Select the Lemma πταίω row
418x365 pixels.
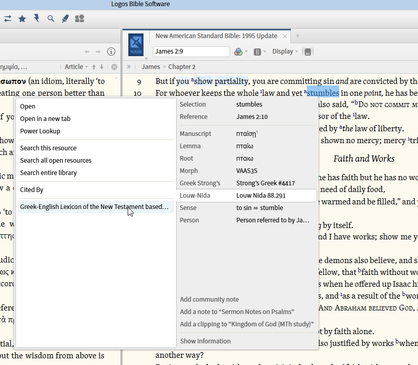click(x=247, y=146)
